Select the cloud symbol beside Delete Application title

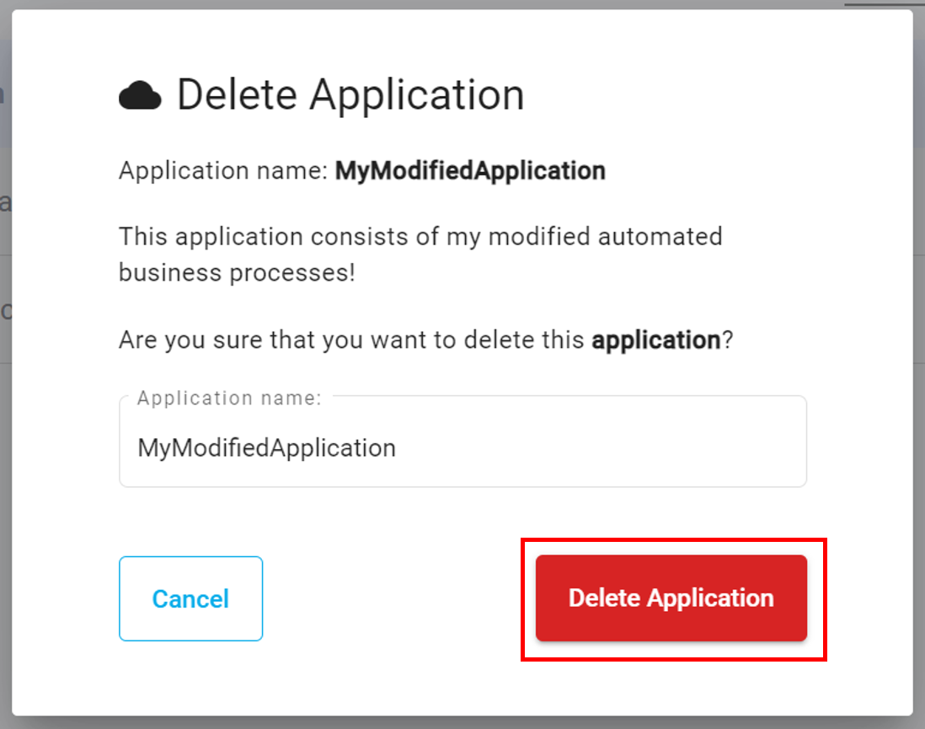click(141, 93)
